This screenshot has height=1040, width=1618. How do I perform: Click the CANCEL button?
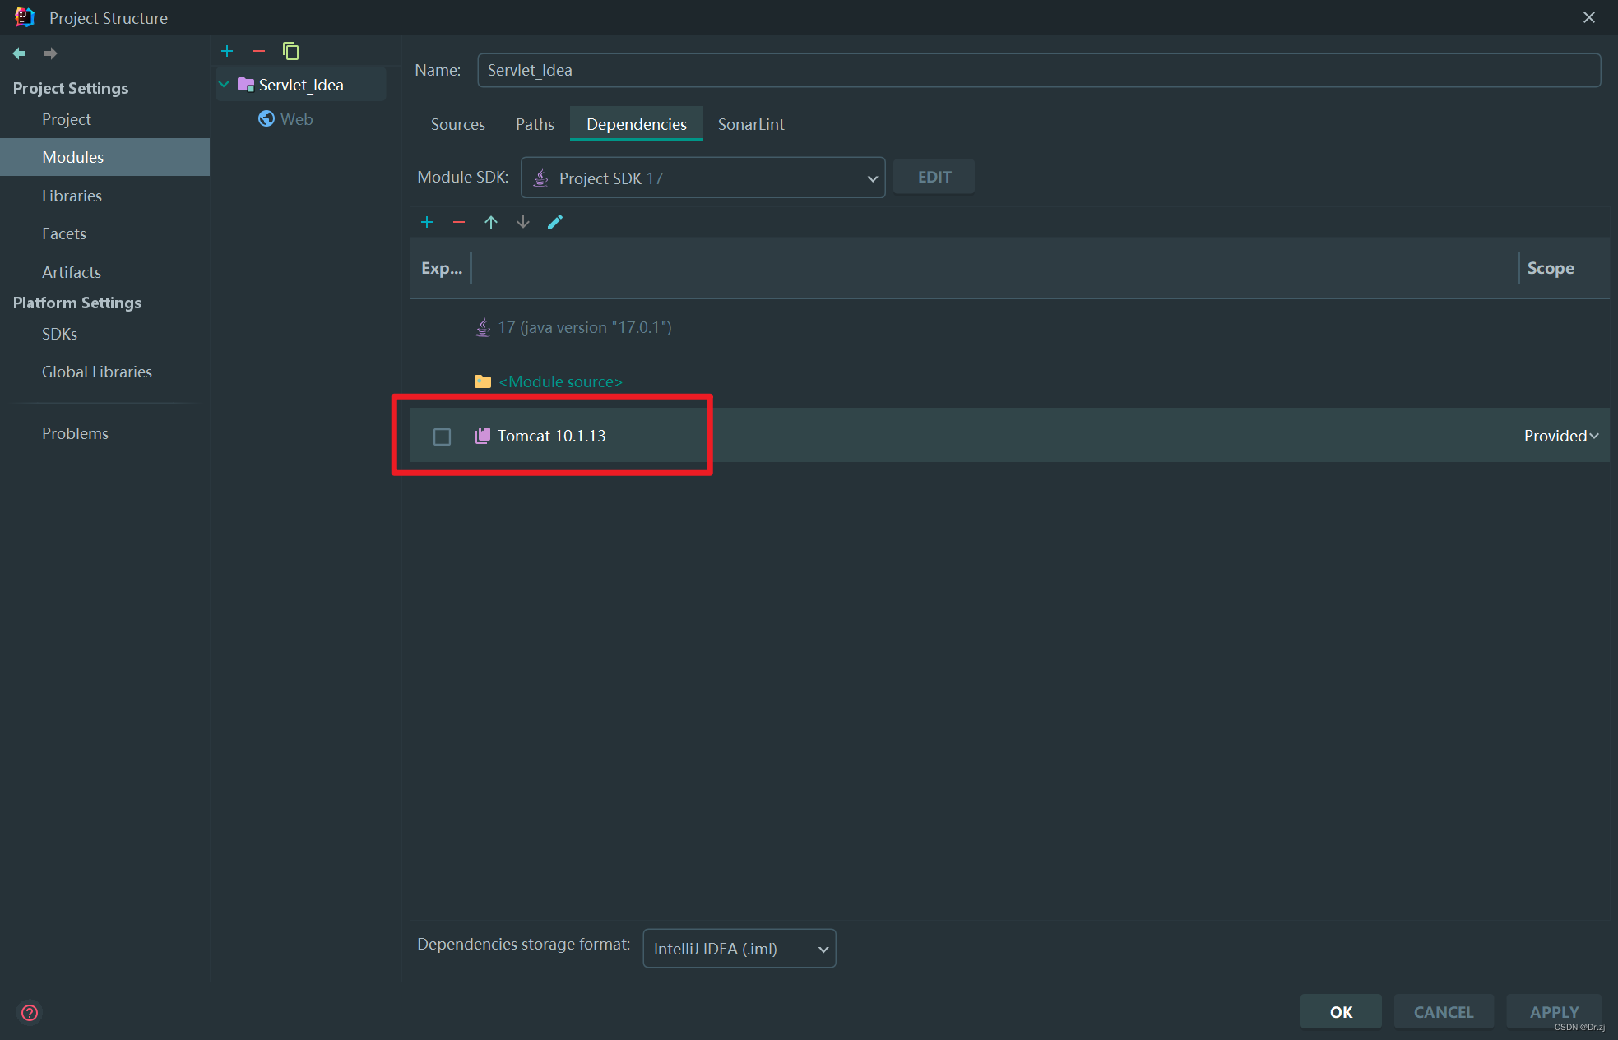pyautogui.click(x=1444, y=1012)
